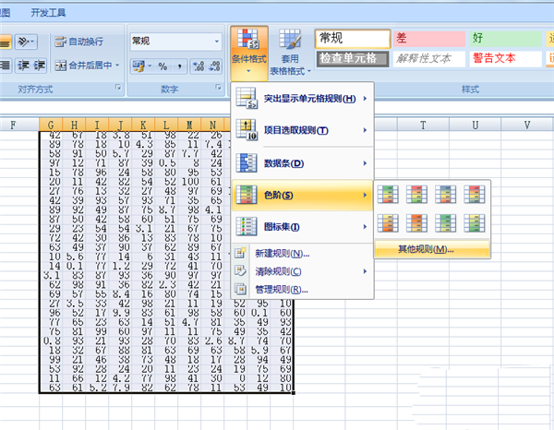This screenshot has width=554, height=430.
Task: Open Number (数字) dialog launcher
Action: [218, 87]
